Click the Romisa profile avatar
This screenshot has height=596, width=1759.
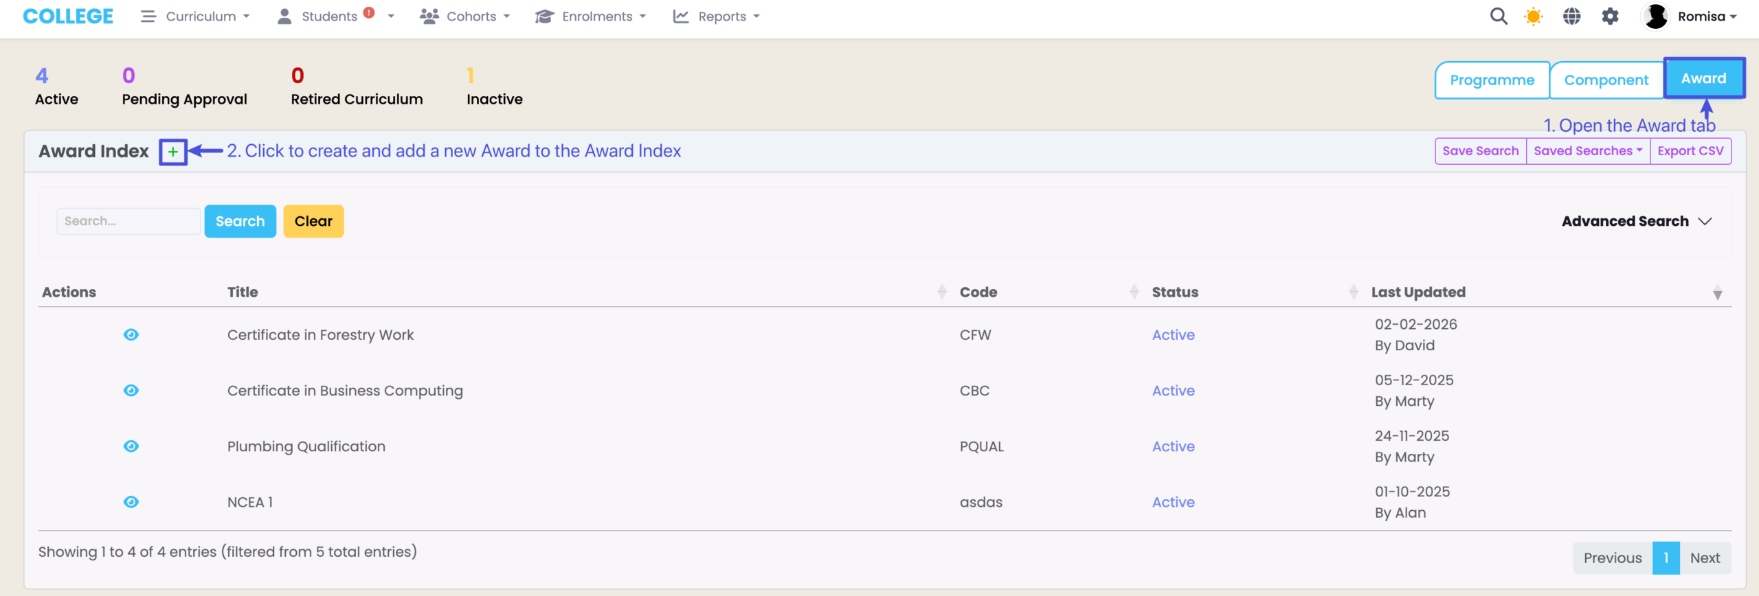1656,16
